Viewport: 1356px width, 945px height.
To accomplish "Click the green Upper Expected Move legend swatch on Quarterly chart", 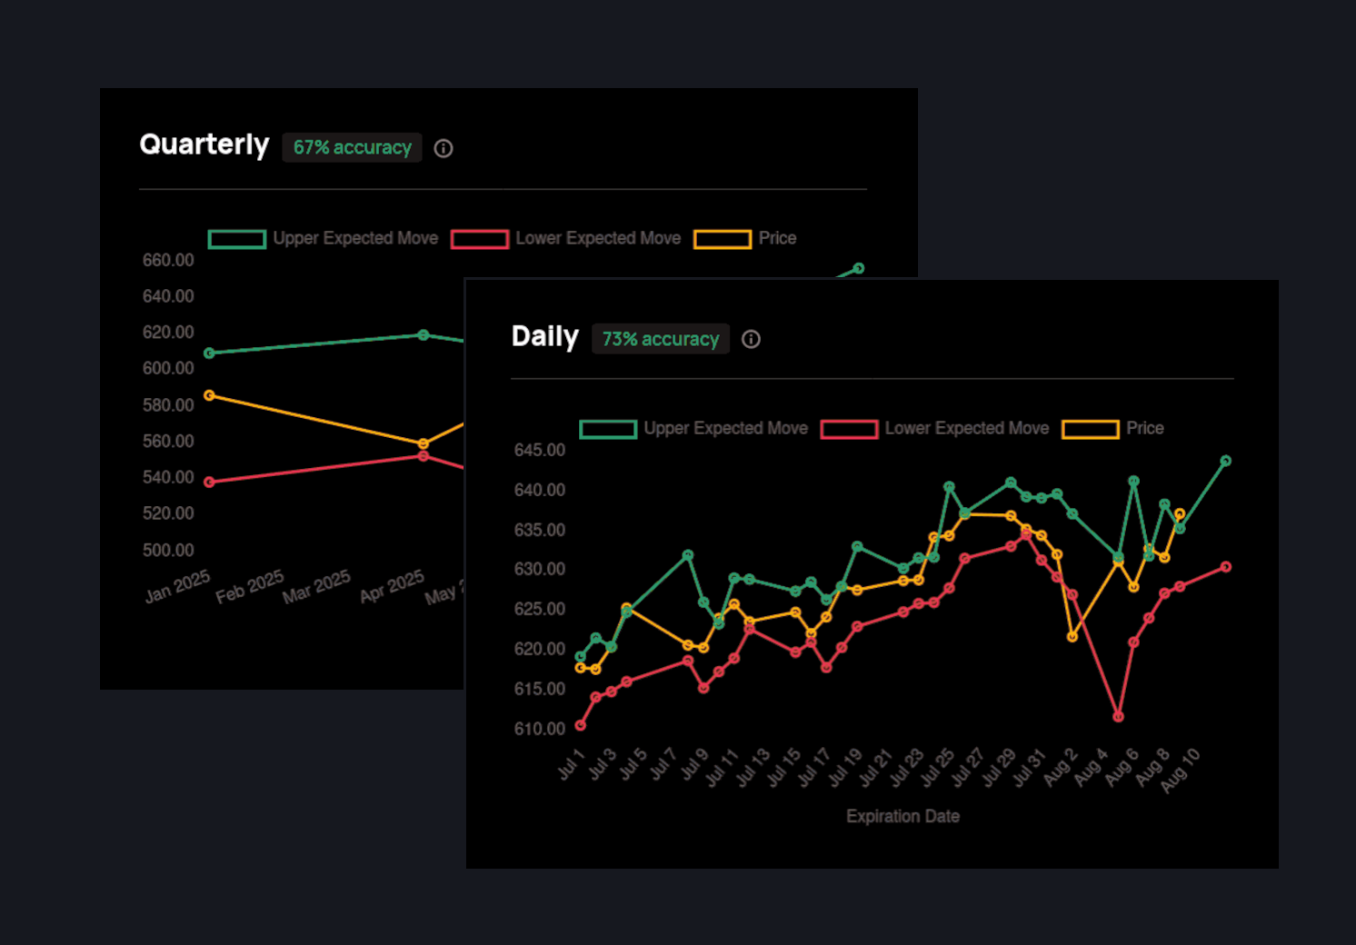I will pos(236,238).
